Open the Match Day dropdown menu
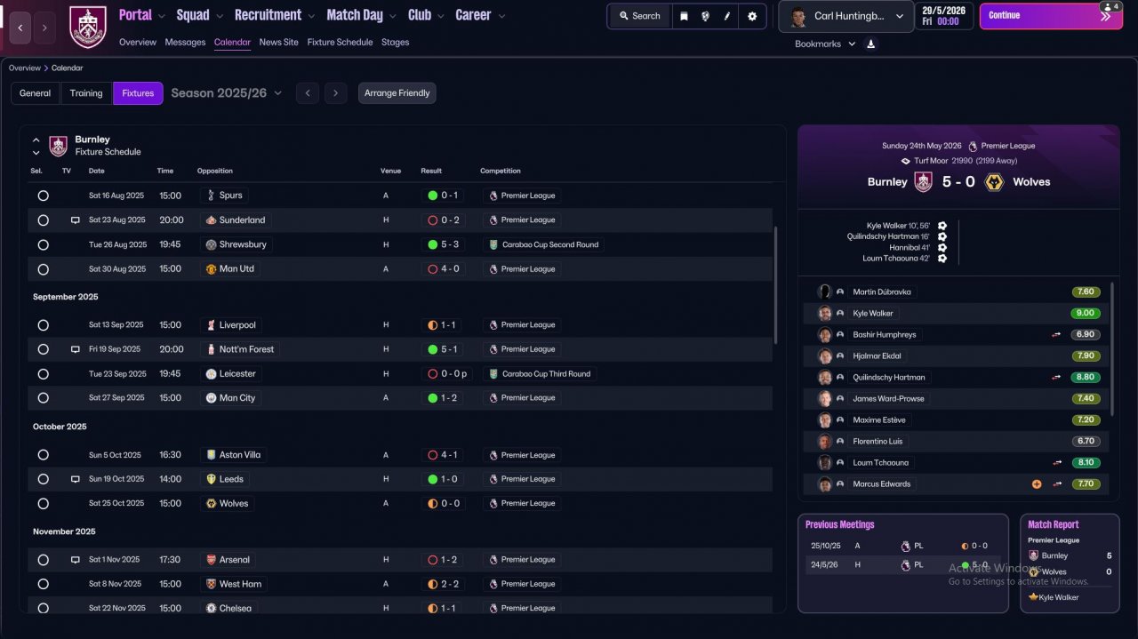 coord(360,15)
